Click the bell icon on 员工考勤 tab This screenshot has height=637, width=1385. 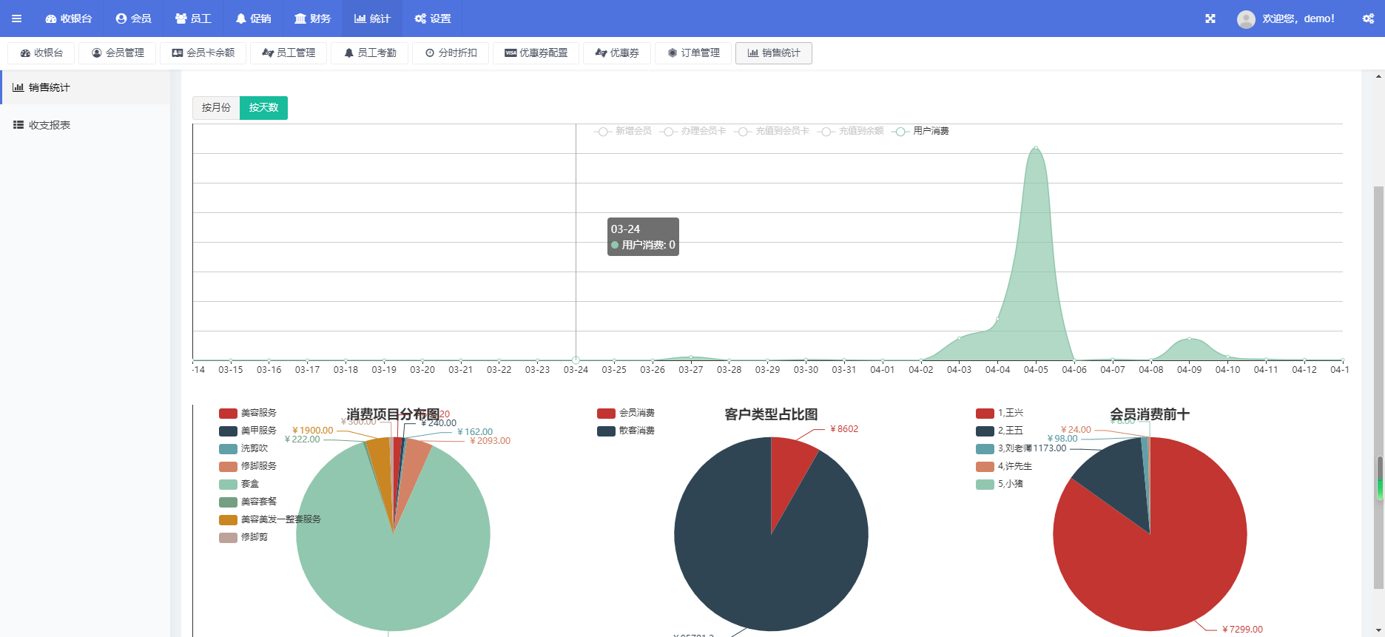[x=349, y=53]
